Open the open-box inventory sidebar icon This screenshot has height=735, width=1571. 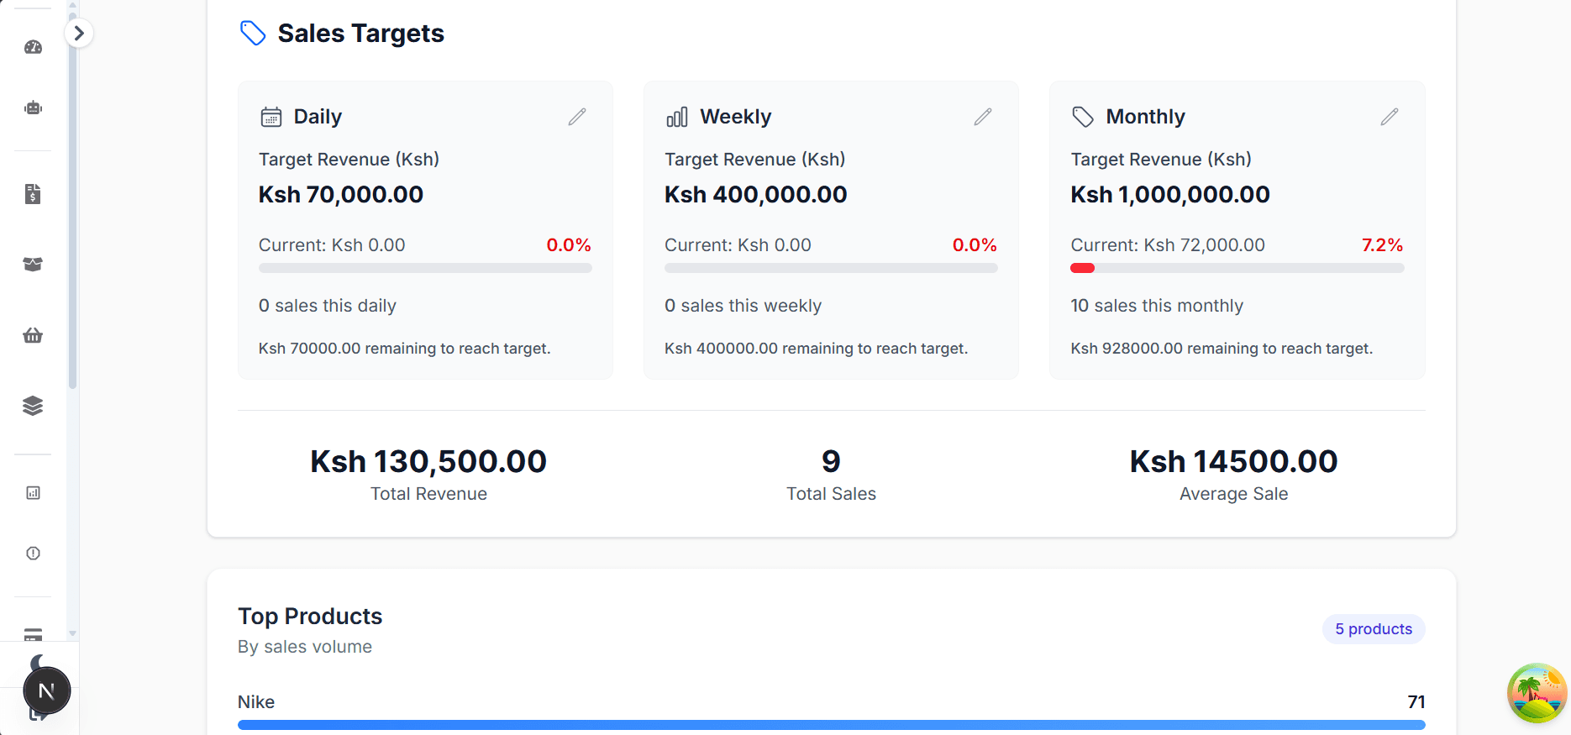coord(33,265)
